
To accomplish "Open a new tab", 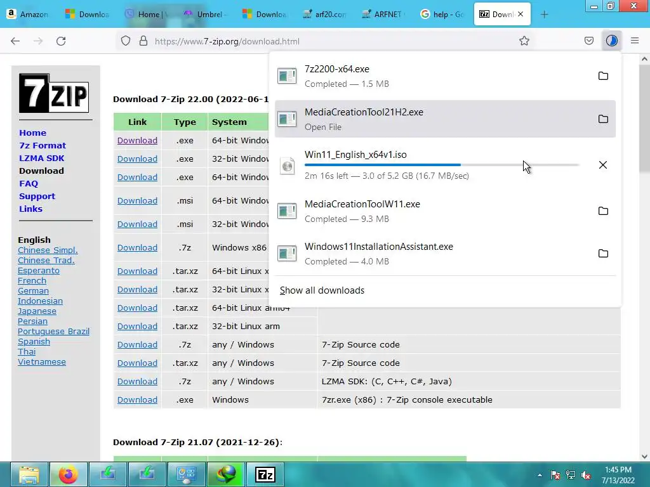I will point(544,15).
